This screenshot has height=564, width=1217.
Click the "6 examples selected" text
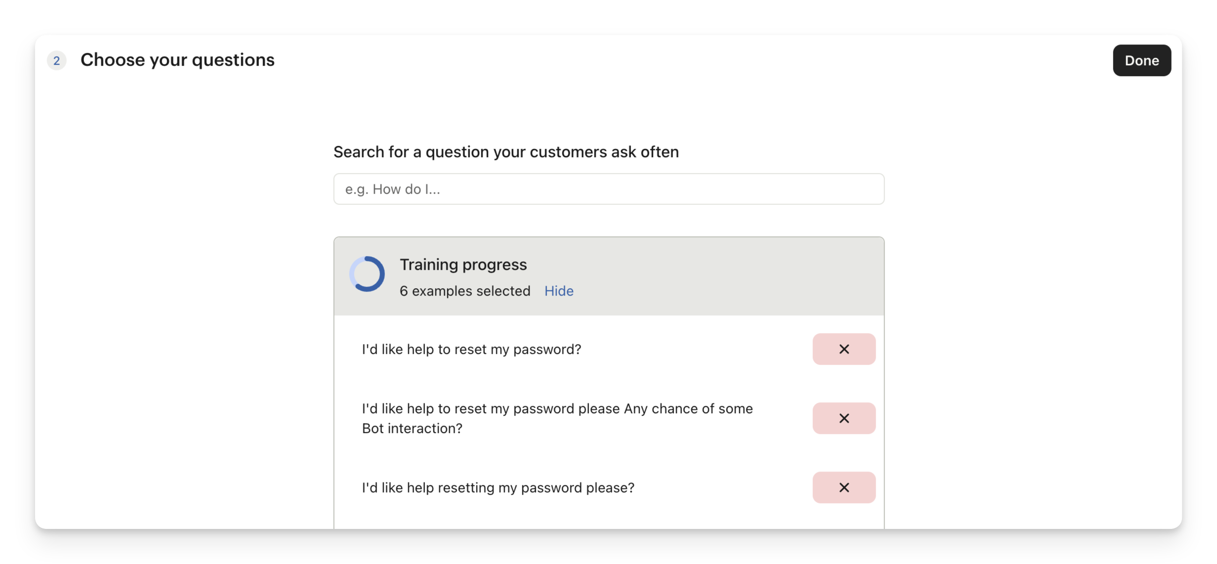tap(464, 291)
